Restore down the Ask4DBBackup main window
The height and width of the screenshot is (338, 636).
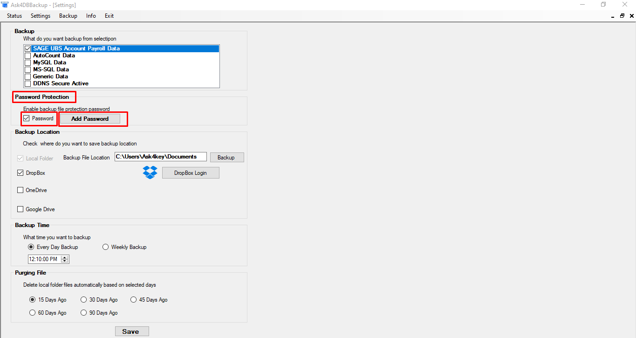(x=603, y=5)
